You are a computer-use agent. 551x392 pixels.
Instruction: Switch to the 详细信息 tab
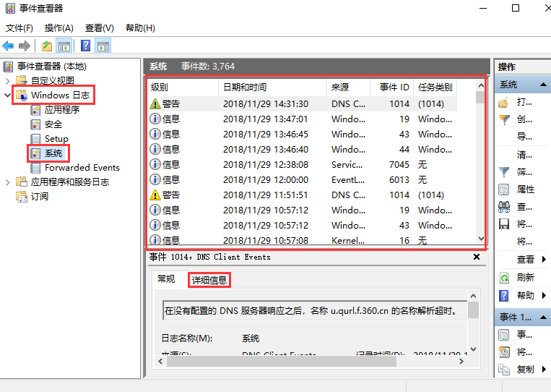(x=209, y=280)
